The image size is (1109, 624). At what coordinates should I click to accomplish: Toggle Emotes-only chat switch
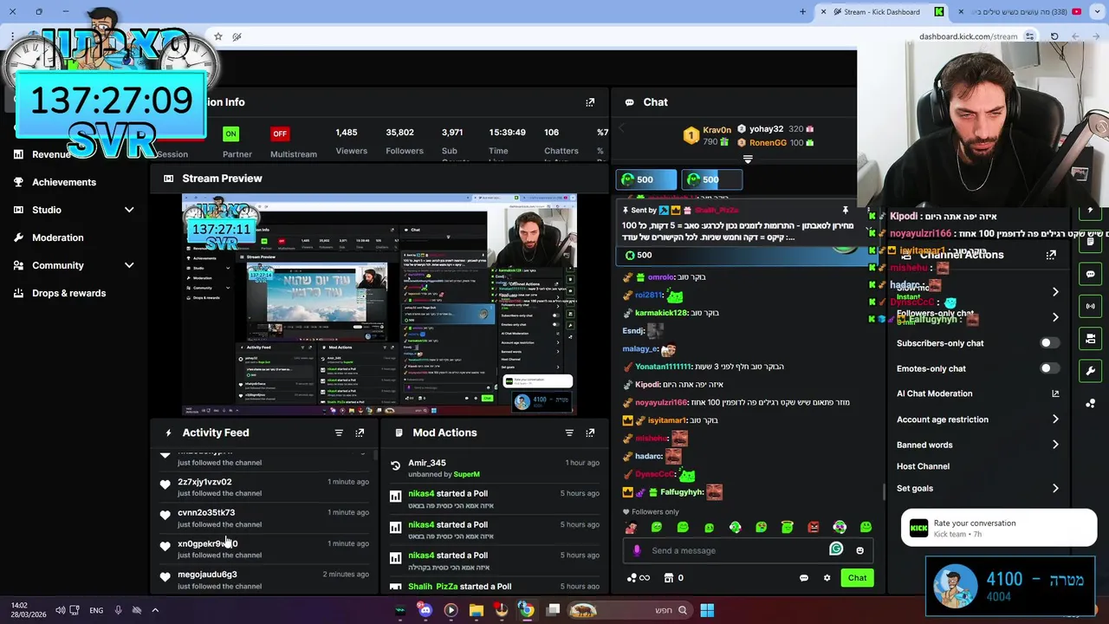[x=1049, y=368]
